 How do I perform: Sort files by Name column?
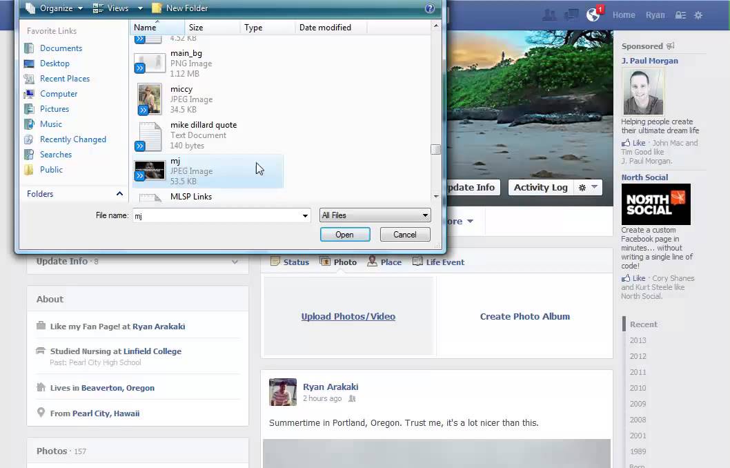tap(157, 28)
